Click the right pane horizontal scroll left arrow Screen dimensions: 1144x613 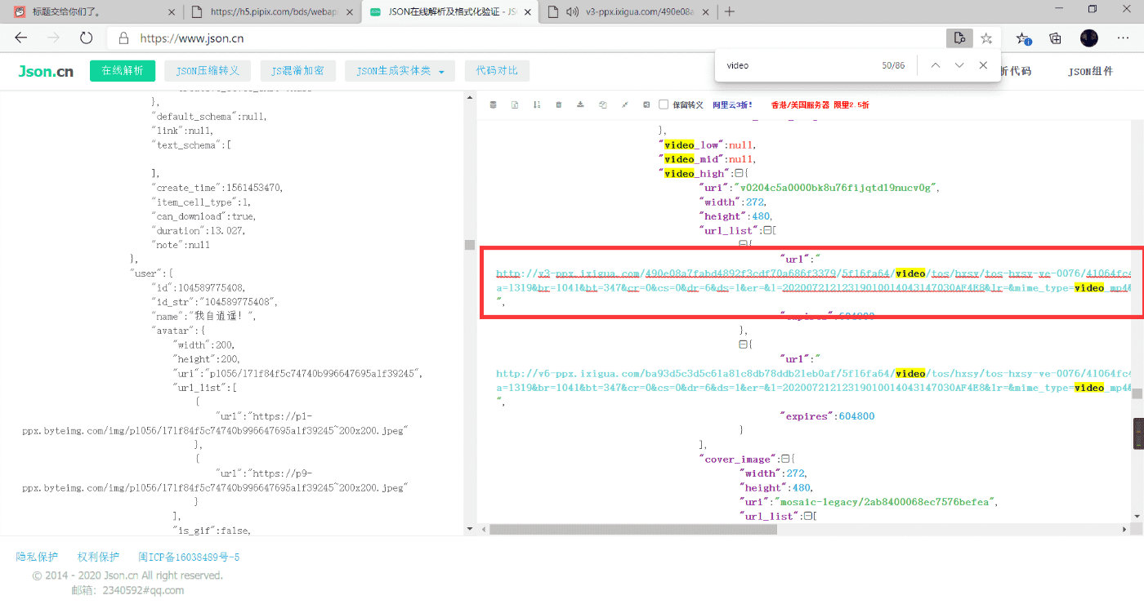pyautogui.click(x=482, y=529)
